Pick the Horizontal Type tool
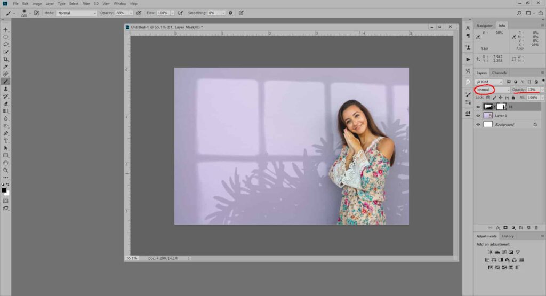 (6, 140)
